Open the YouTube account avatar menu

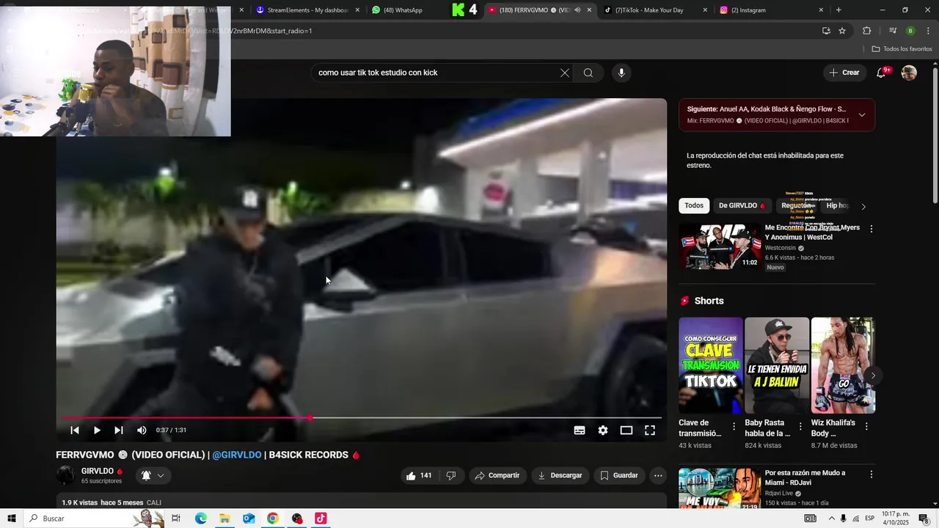[909, 73]
